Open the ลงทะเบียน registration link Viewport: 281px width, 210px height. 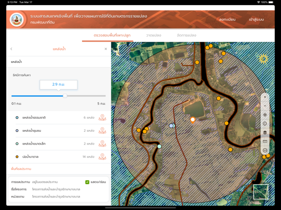pyautogui.click(x=227, y=19)
